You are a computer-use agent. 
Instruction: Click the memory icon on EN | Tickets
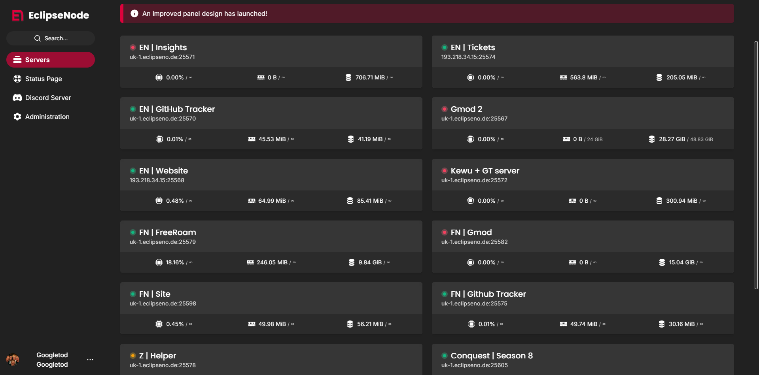[x=564, y=77]
